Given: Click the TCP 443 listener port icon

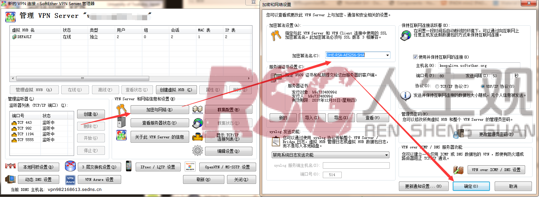Looking at the screenshot, I should pos(14,123).
